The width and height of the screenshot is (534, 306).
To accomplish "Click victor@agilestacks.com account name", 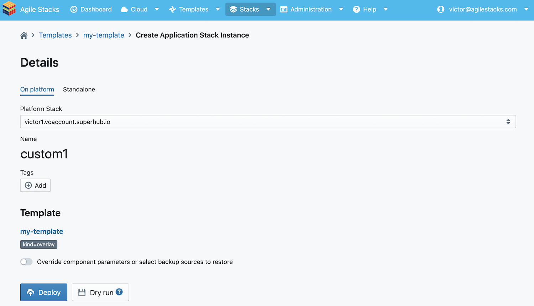I will 483,9.
